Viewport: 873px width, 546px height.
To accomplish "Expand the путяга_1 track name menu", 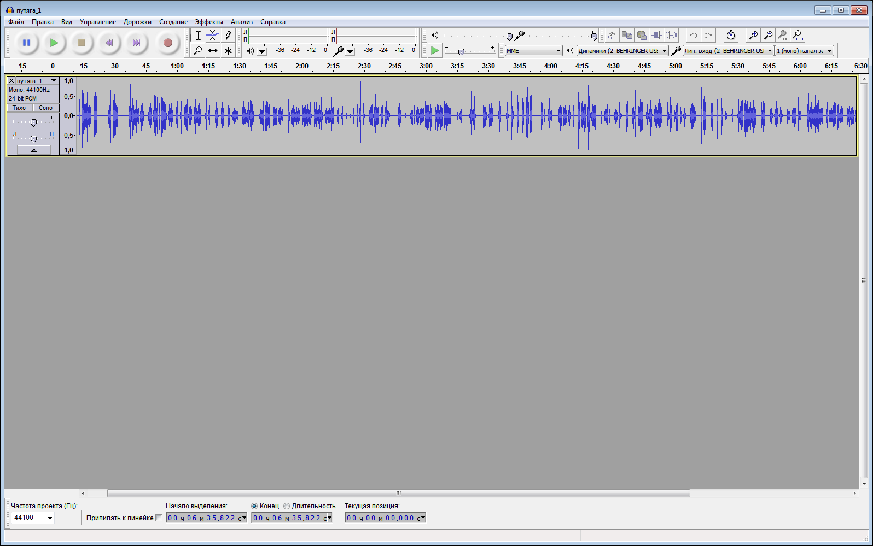I will coord(53,81).
